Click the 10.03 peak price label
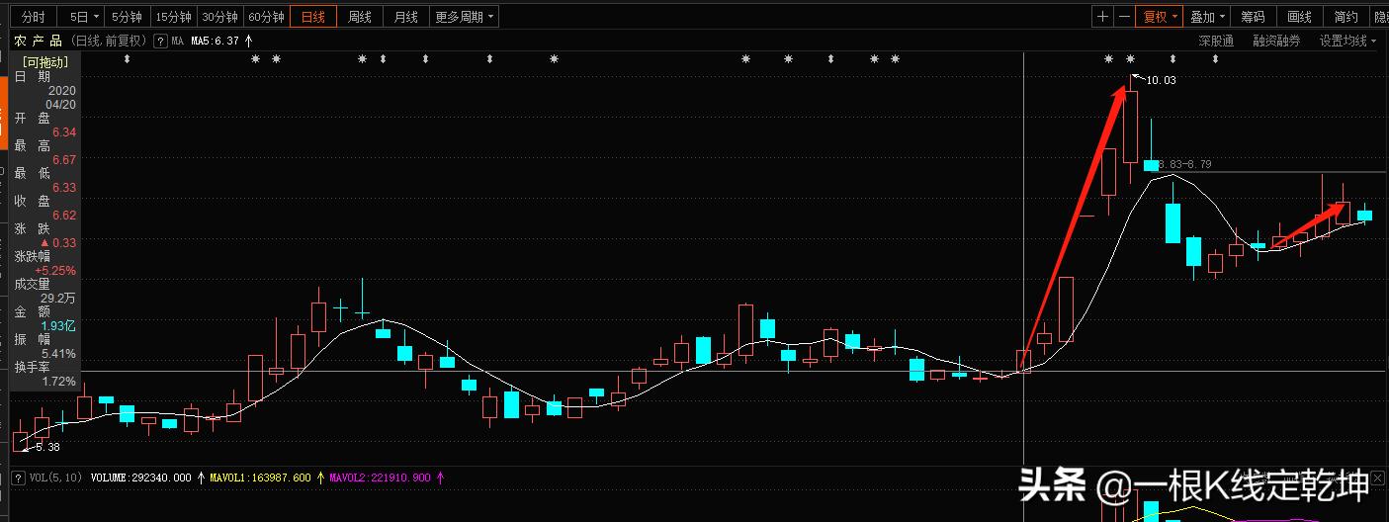This screenshot has width=1389, height=522. [x=1161, y=80]
